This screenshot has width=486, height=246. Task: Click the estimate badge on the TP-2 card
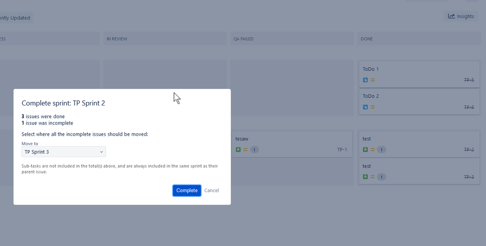[x=381, y=150]
